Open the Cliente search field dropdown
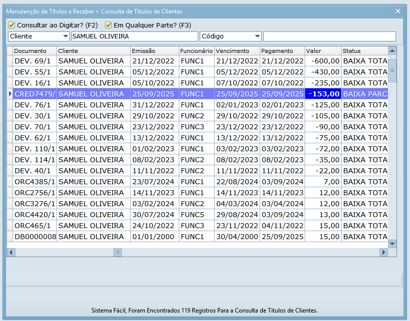410x321 pixels. coord(65,36)
